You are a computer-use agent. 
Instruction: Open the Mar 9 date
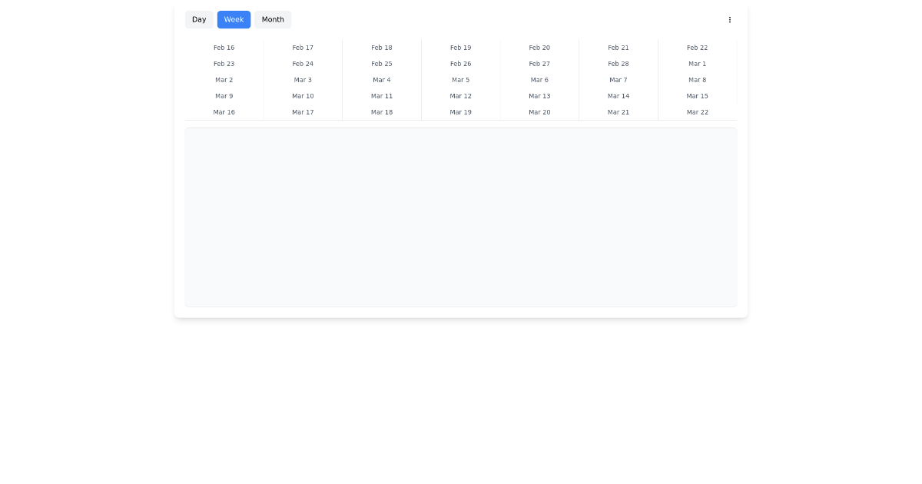[224, 96]
